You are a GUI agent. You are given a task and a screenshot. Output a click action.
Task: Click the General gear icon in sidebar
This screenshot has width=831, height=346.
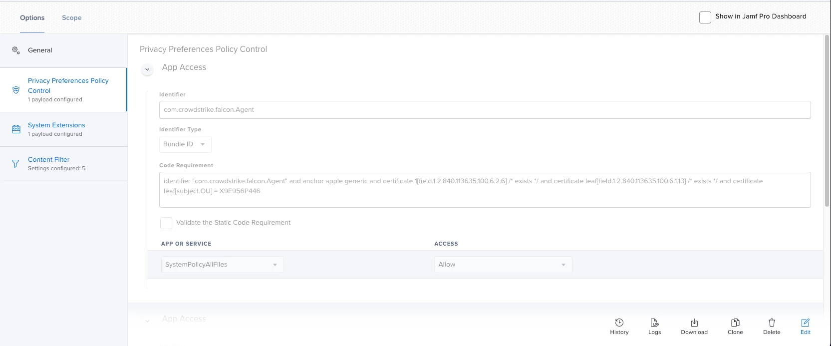click(x=16, y=50)
